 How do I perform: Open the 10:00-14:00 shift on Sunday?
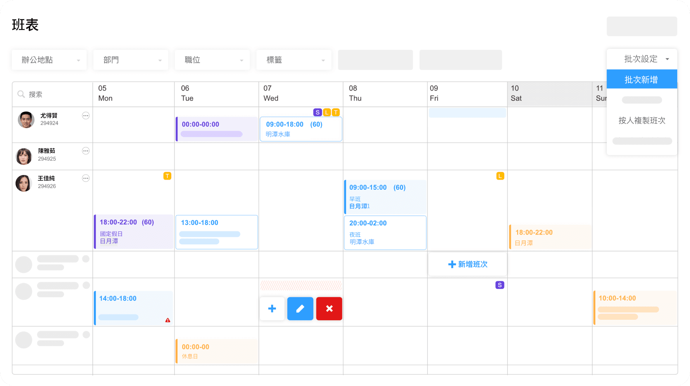635,308
